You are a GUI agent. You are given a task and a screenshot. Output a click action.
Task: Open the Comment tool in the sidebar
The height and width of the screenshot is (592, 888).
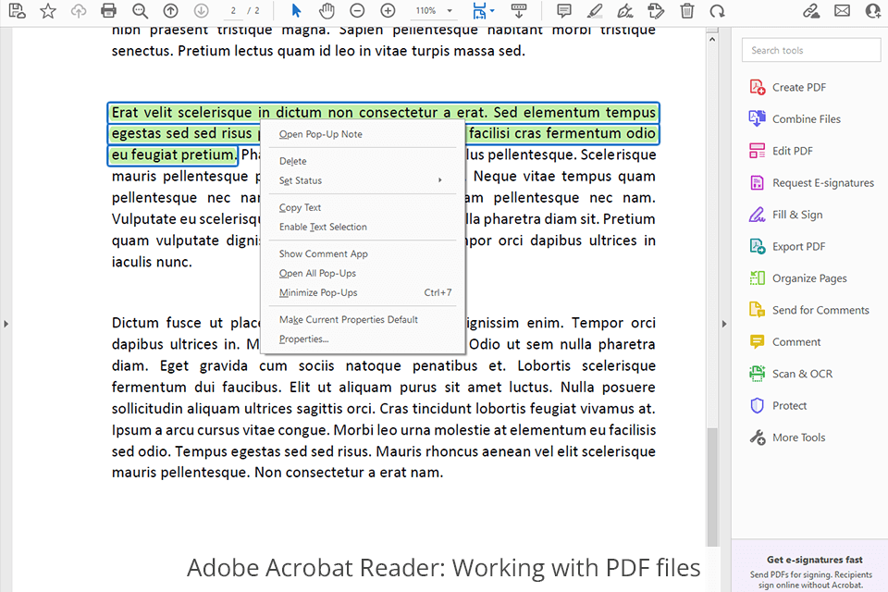tap(784, 341)
